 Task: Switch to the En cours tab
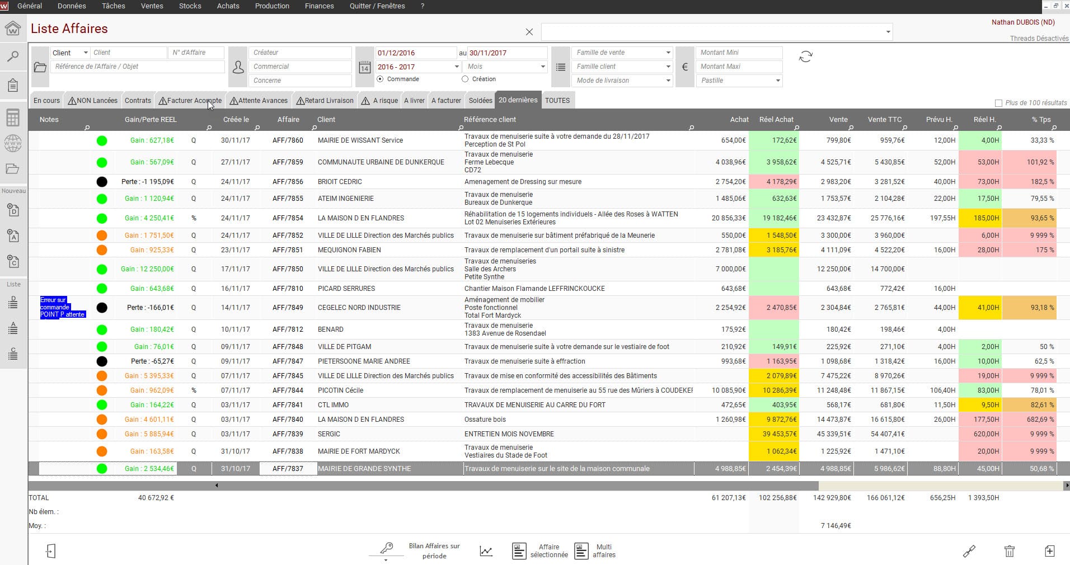pyautogui.click(x=46, y=101)
